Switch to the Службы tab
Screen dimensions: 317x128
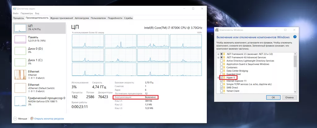click(x=128, y=18)
